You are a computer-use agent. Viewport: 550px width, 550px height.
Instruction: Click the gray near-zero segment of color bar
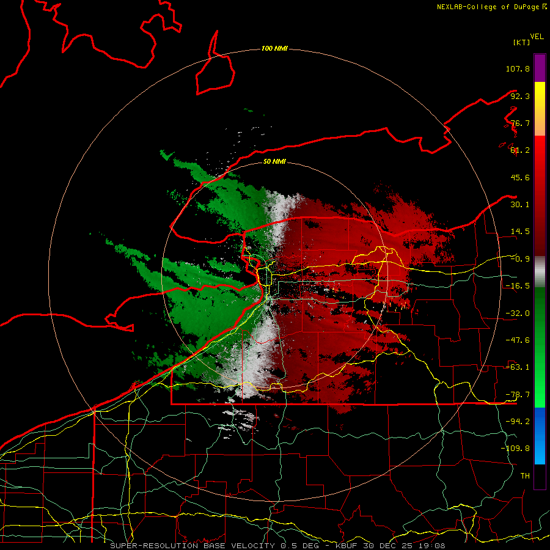(540, 272)
